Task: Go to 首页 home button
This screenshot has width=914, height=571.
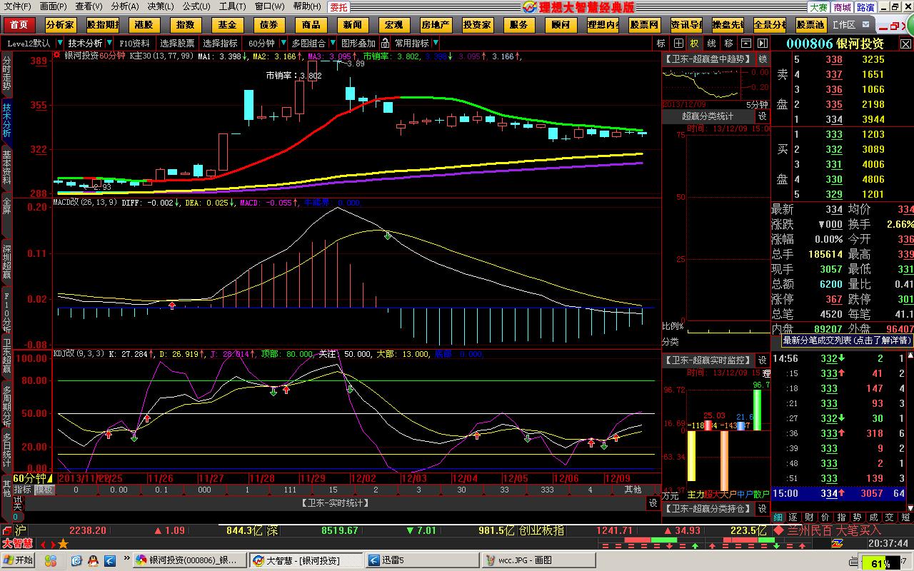Action: pyautogui.click(x=20, y=25)
